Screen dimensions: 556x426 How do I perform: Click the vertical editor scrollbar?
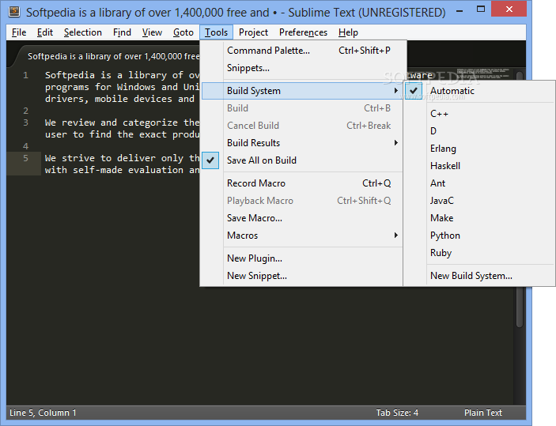pyautogui.click(x=520, y=198)
